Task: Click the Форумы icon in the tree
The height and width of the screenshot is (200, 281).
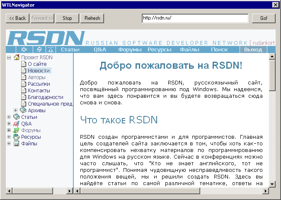Action: (17, 130)
